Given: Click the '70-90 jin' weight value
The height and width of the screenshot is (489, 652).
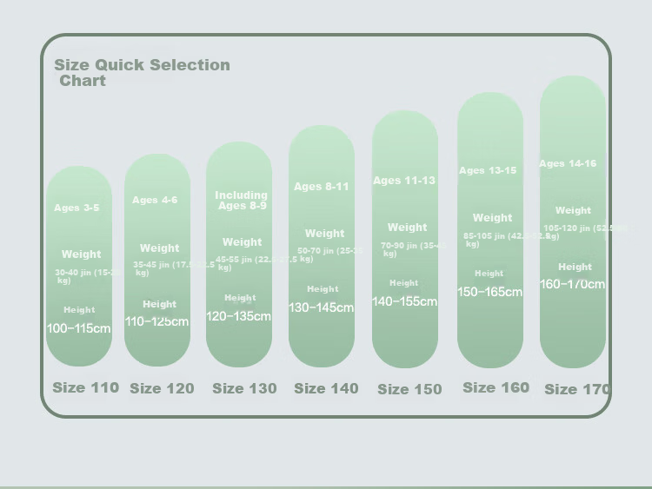Looking at the screenshot, I should (x=413, y=249).
